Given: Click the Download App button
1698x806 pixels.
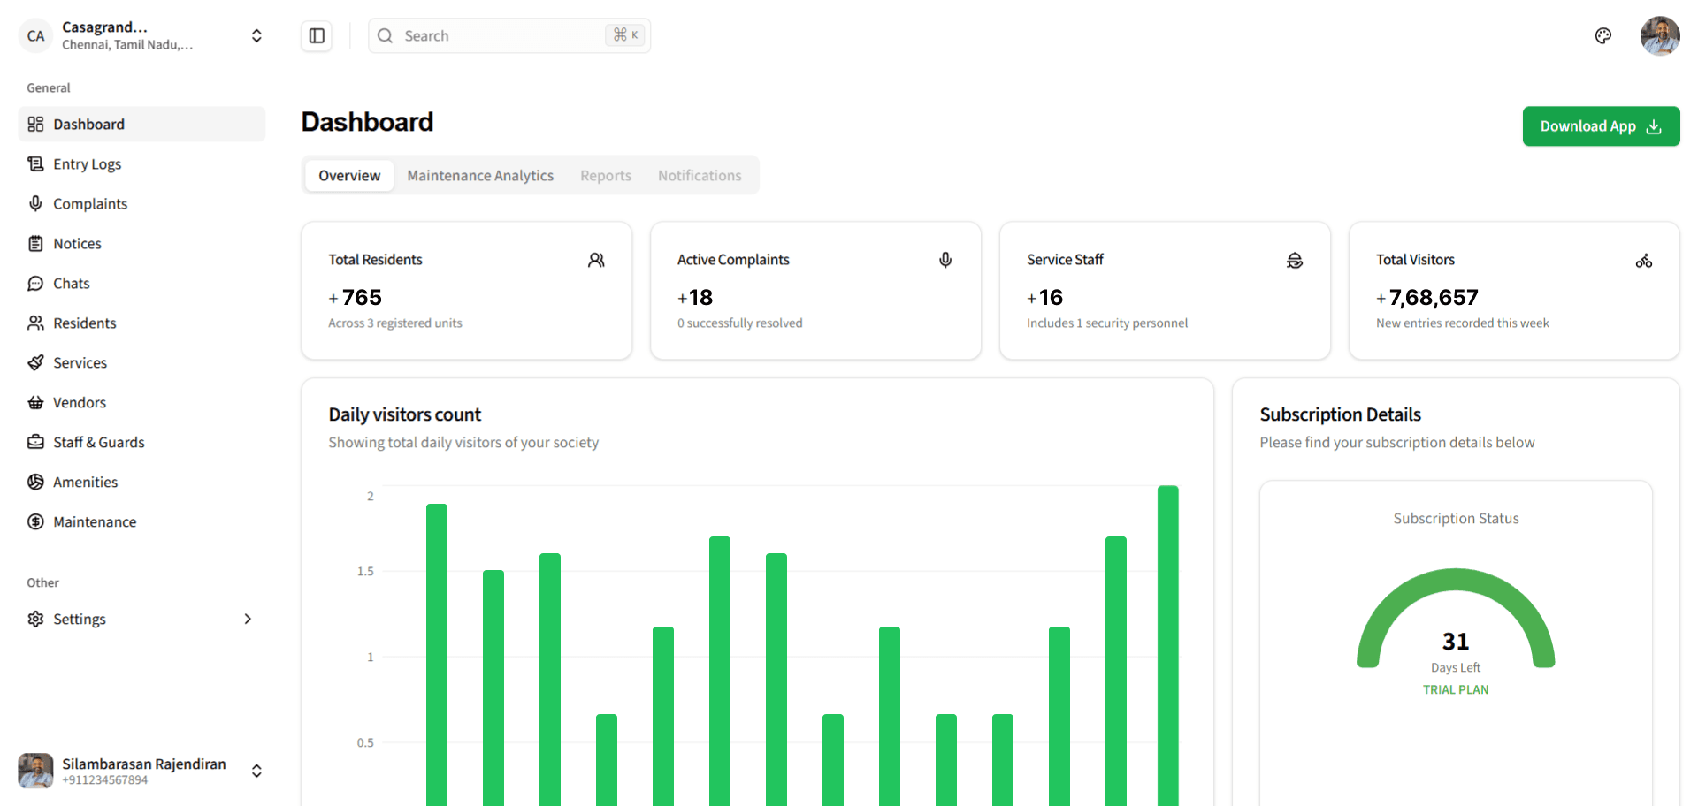Looking at the screenshot, I should pyautogui.click(x=1600, y=126).
